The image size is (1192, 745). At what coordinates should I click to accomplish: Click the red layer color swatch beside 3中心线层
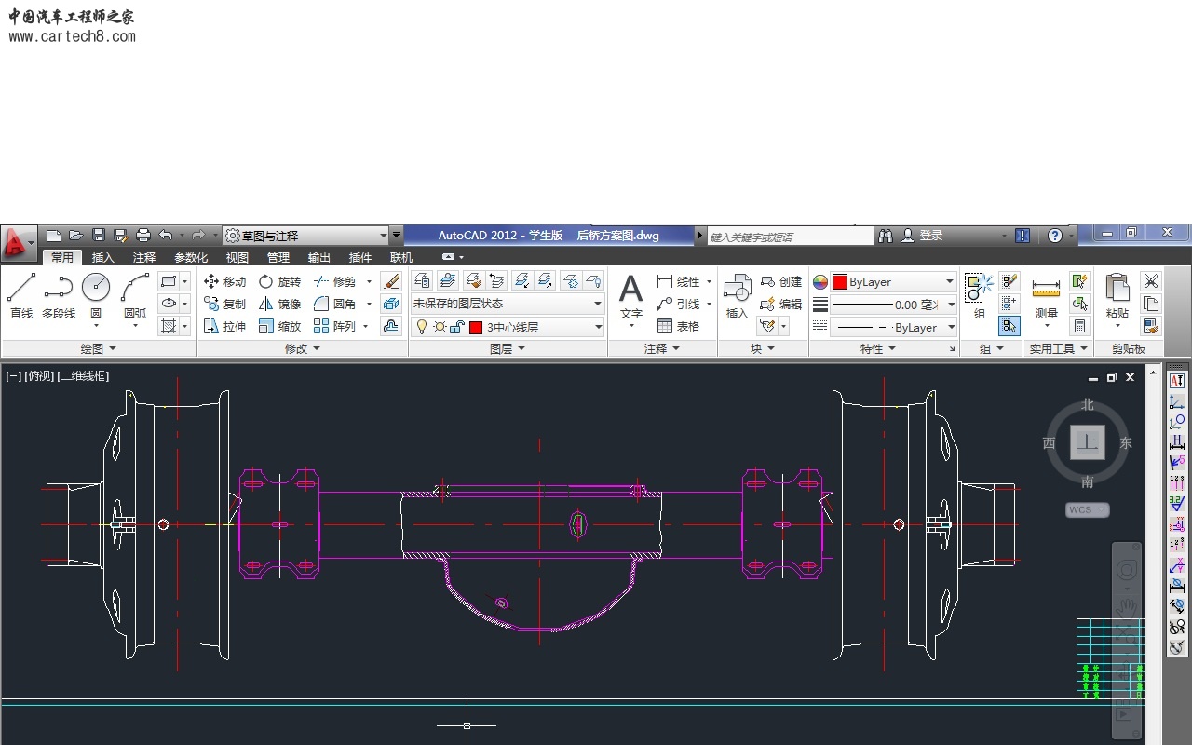[476, 327]
